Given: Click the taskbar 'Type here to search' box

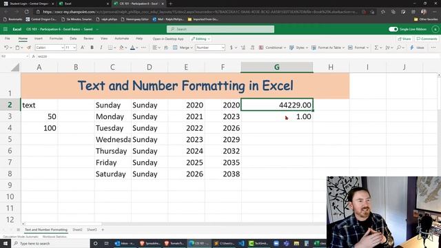Looking at the screenshot, I should tap(50, 243).
